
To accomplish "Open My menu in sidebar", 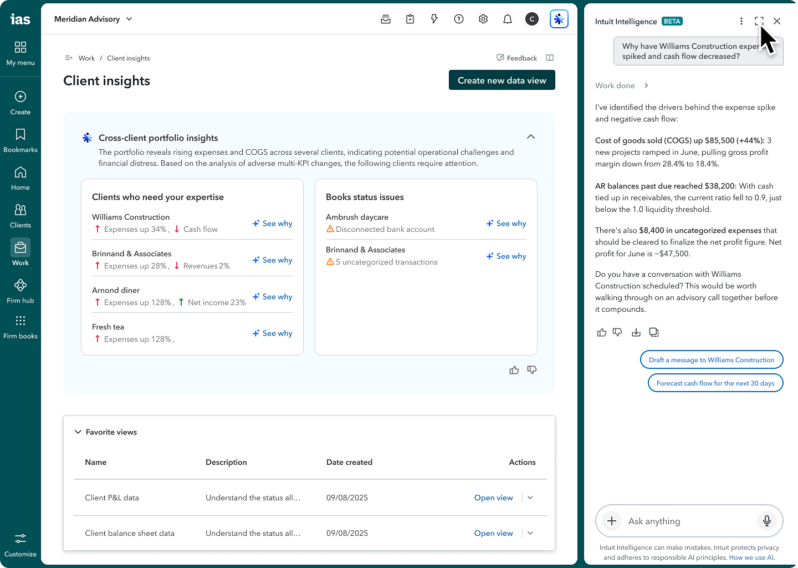I will point(21,53).
